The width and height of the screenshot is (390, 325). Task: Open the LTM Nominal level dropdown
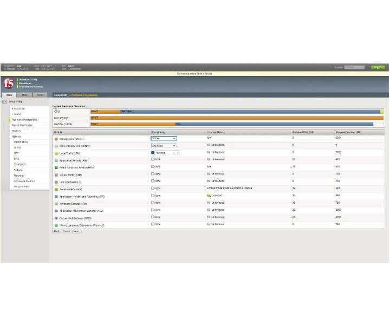[x=167, y=153]
